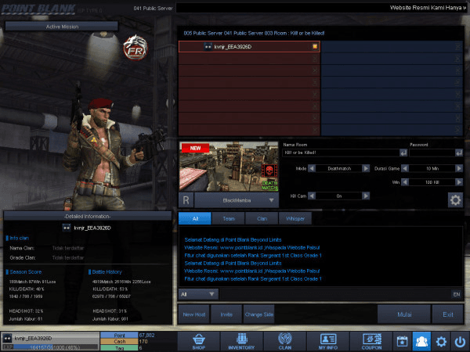Decrease Win kill limit left arrow

click(x=405, y=182)
